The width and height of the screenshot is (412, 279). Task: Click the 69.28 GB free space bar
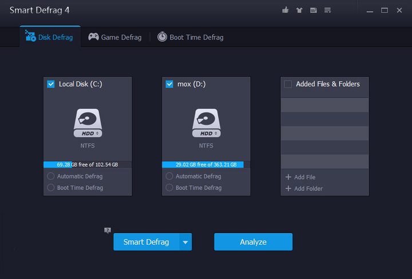pyautogui.click(x=88, y=165)
